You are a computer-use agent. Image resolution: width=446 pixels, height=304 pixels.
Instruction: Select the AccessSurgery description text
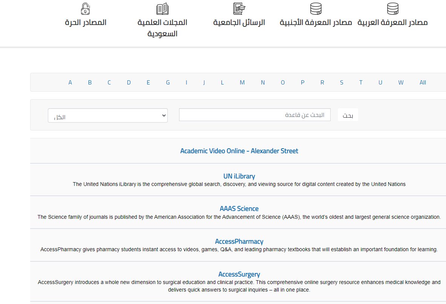click(239, 286)
